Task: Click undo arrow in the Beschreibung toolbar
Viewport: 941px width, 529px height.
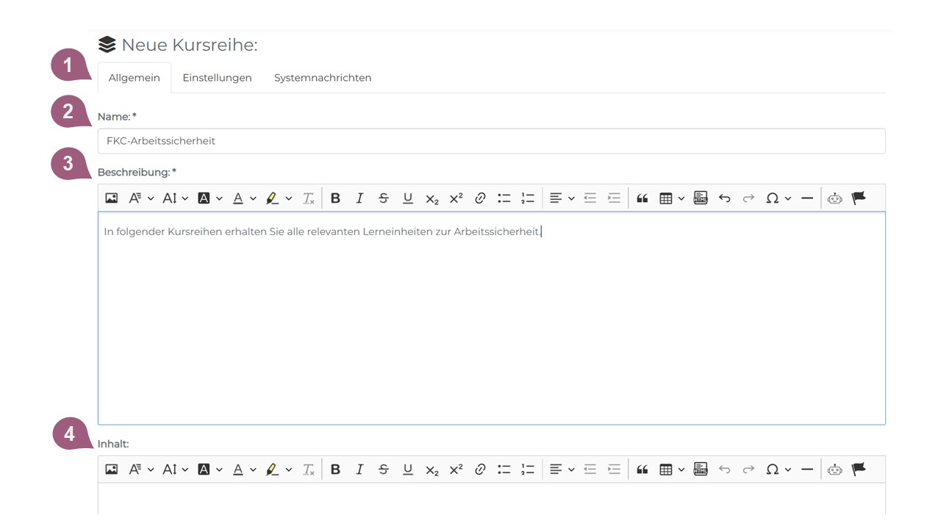Action: 725,198
